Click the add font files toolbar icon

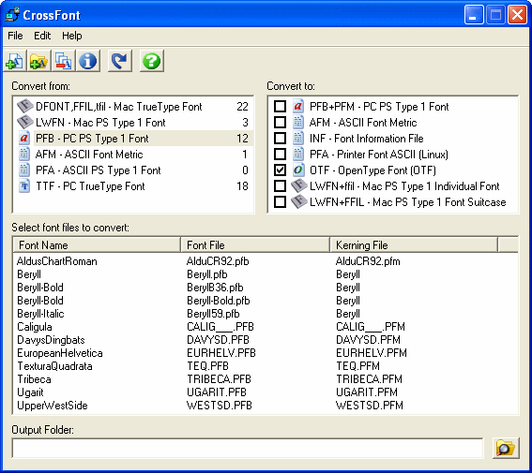(x=15, y=61)
